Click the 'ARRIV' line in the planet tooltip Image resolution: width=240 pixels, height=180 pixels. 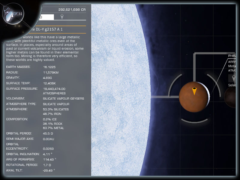tap(232, 62)
